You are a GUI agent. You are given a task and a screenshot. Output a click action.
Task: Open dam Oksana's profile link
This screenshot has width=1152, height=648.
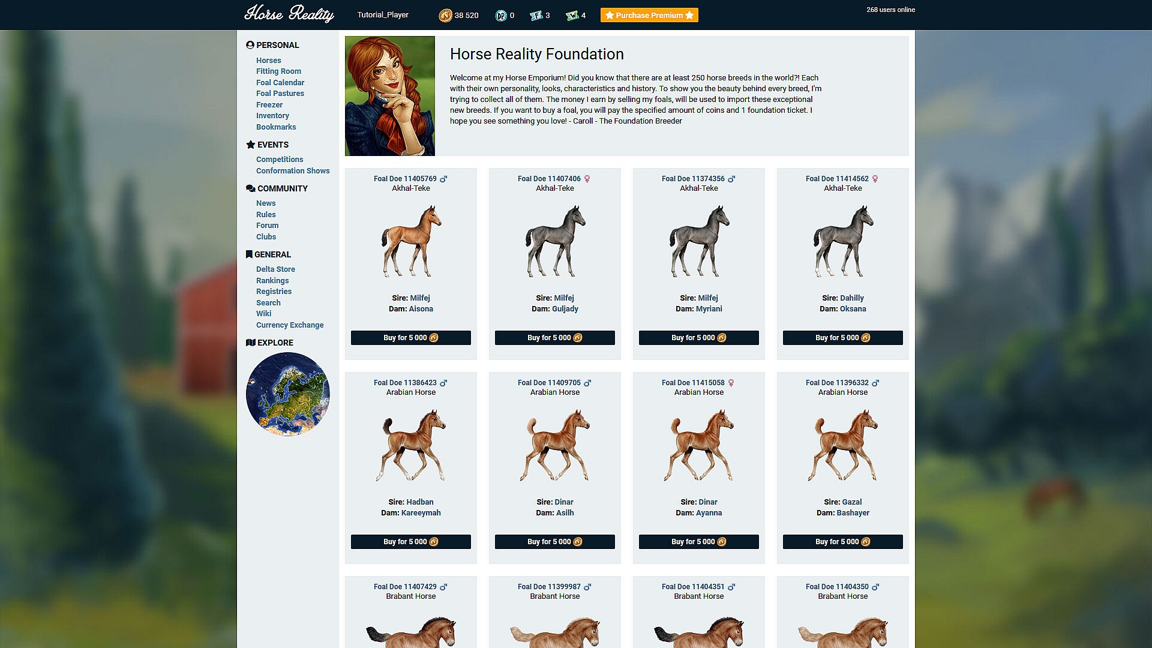click(x=853, y=309)
